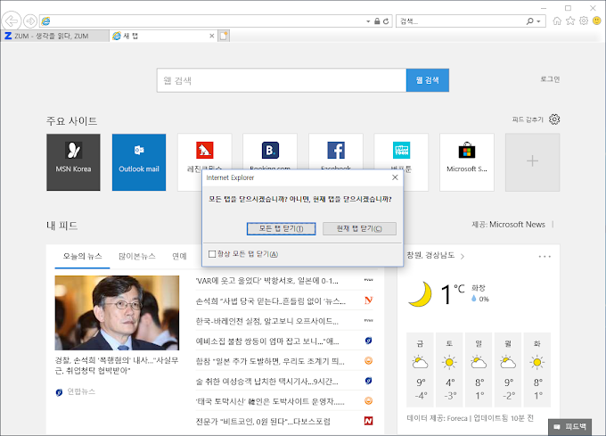
Task: Click the blue 웹 검색 button
Action: coord(428,80)
